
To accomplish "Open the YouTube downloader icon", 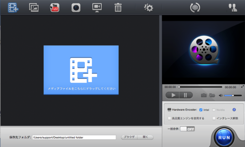I will pos(55,8).
